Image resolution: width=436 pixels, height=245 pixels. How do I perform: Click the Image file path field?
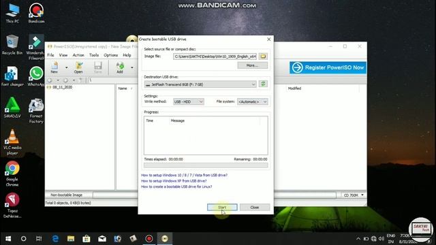pos(215,56)
